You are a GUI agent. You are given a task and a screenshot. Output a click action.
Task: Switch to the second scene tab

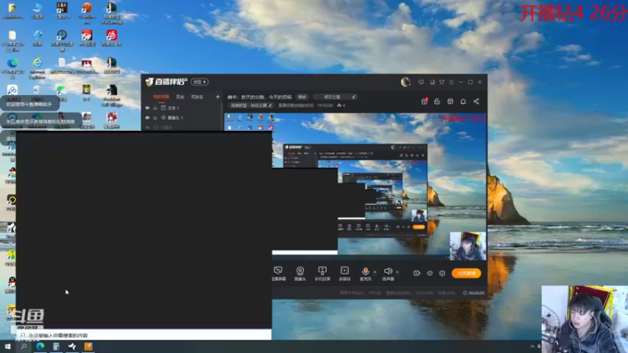(x=181, y=96)
